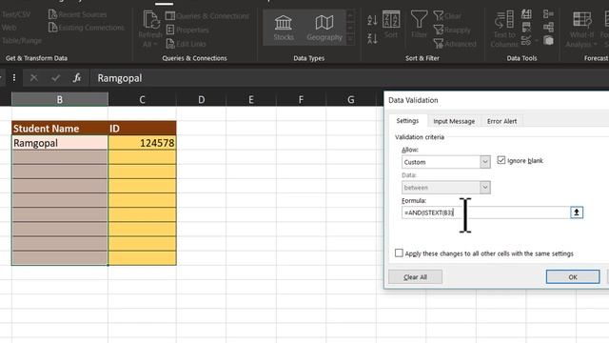Click the formula bar showing Ramgopal
Image resolution: width=609 pixels, height=343 pixels.
(349, 78)
